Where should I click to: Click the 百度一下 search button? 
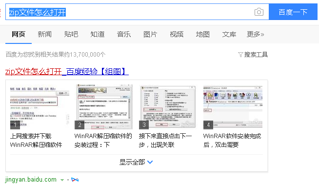pyautogui.click(x=293, y=12)
